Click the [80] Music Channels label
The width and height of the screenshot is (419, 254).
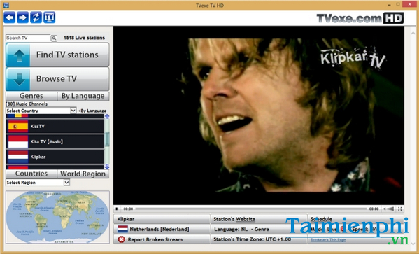27,104
